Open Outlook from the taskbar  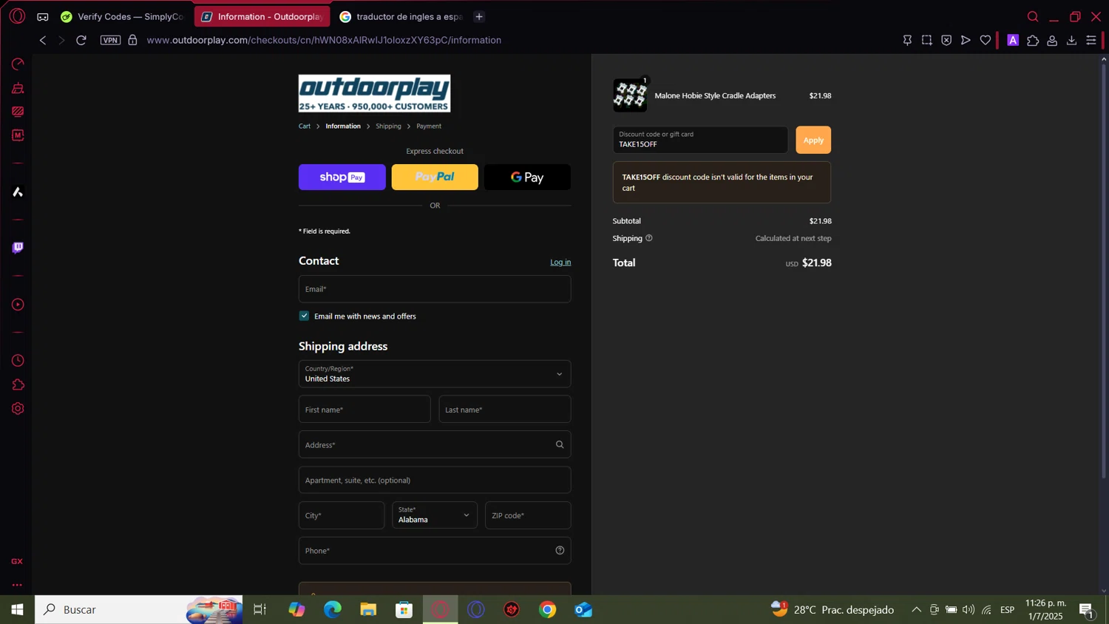(583, 610)
